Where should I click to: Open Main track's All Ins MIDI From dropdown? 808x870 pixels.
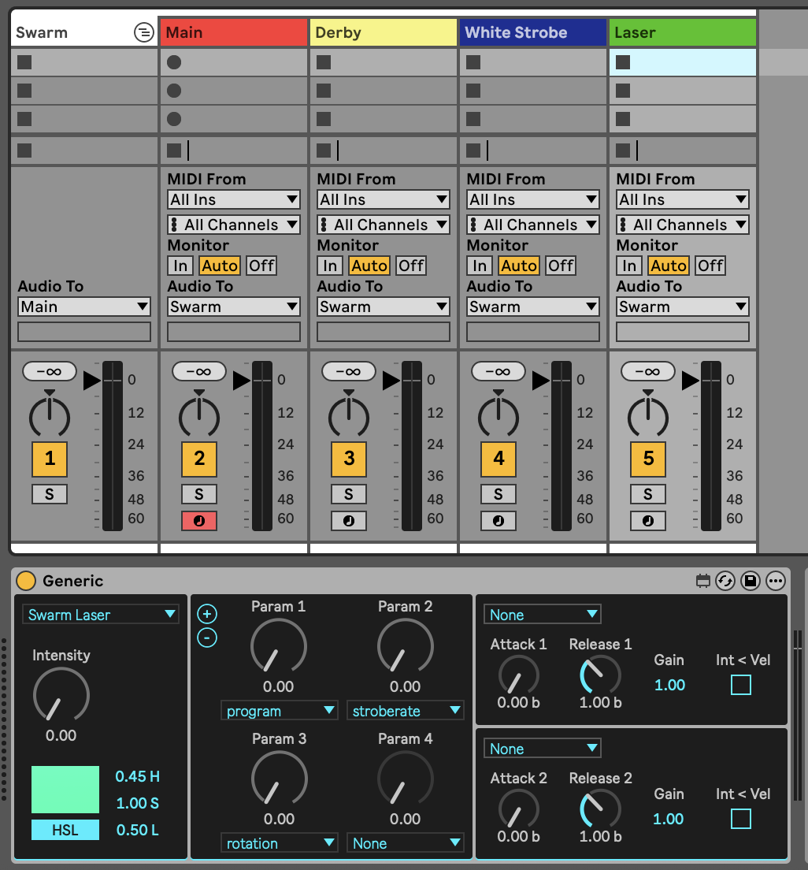point(234,199)
